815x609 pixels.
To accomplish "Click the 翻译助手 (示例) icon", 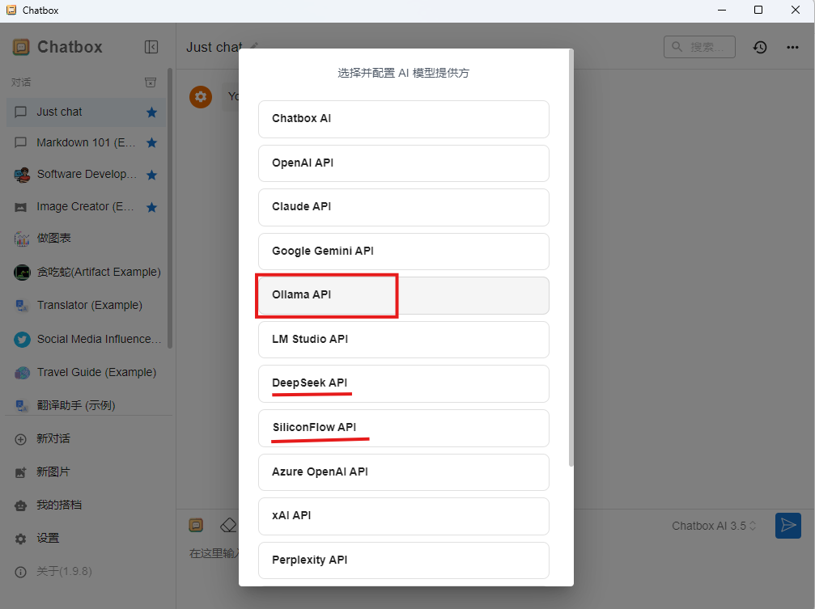I will pyautogui.click(x=21, y=406).
